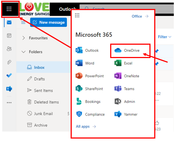The height and width of the screenshot is (141, 175).
Task: Click the Outlook title in header
Action: (x=68, y=9)
